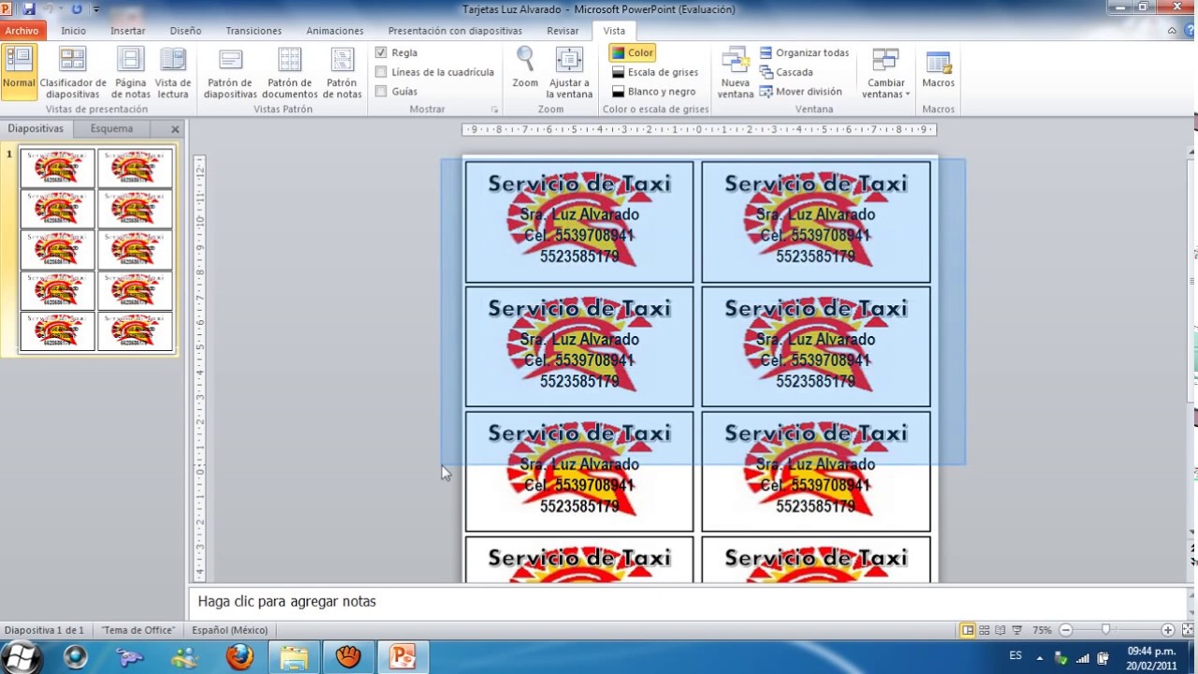The height and width of the screenshot is (674, 1198).
Task: Click PowerPoint taskbar button
Action: 402,657
